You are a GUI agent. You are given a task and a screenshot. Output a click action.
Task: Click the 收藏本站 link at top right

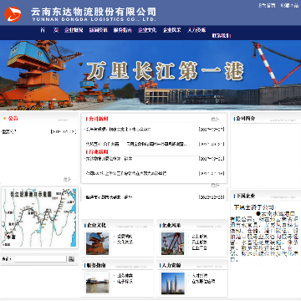(x=289, y=5)
